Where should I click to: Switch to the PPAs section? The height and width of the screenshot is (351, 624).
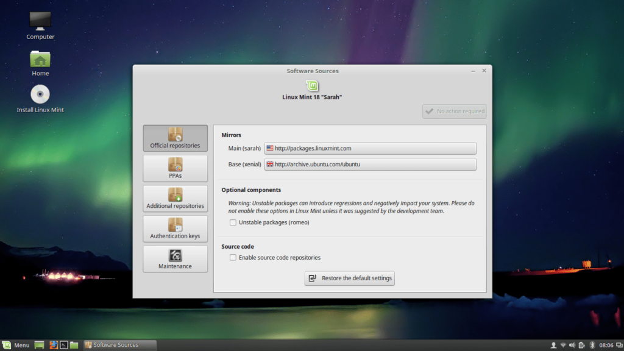click(x=175, y=168)
